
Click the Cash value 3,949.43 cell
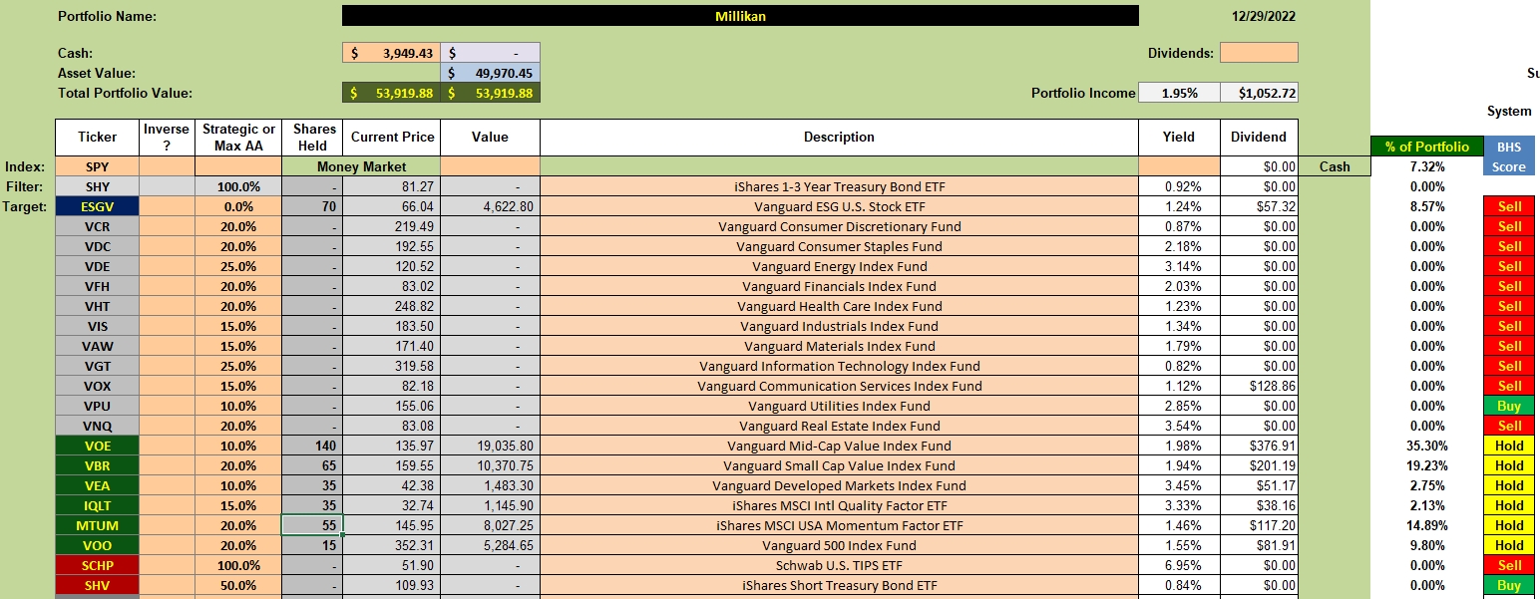click(x=391, y=53)
